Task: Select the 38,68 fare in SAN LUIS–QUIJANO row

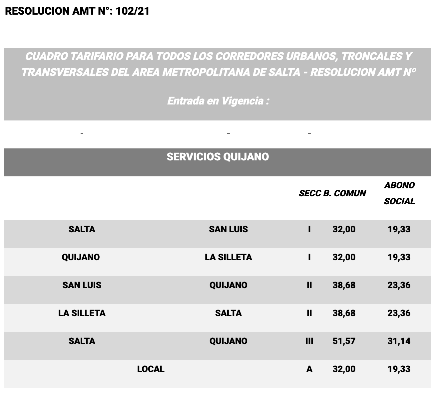Action: tap(344, 285)
